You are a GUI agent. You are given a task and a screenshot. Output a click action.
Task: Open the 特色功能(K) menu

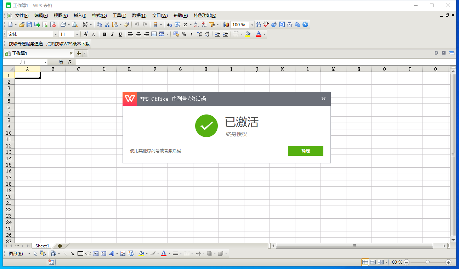click(205, 16)
